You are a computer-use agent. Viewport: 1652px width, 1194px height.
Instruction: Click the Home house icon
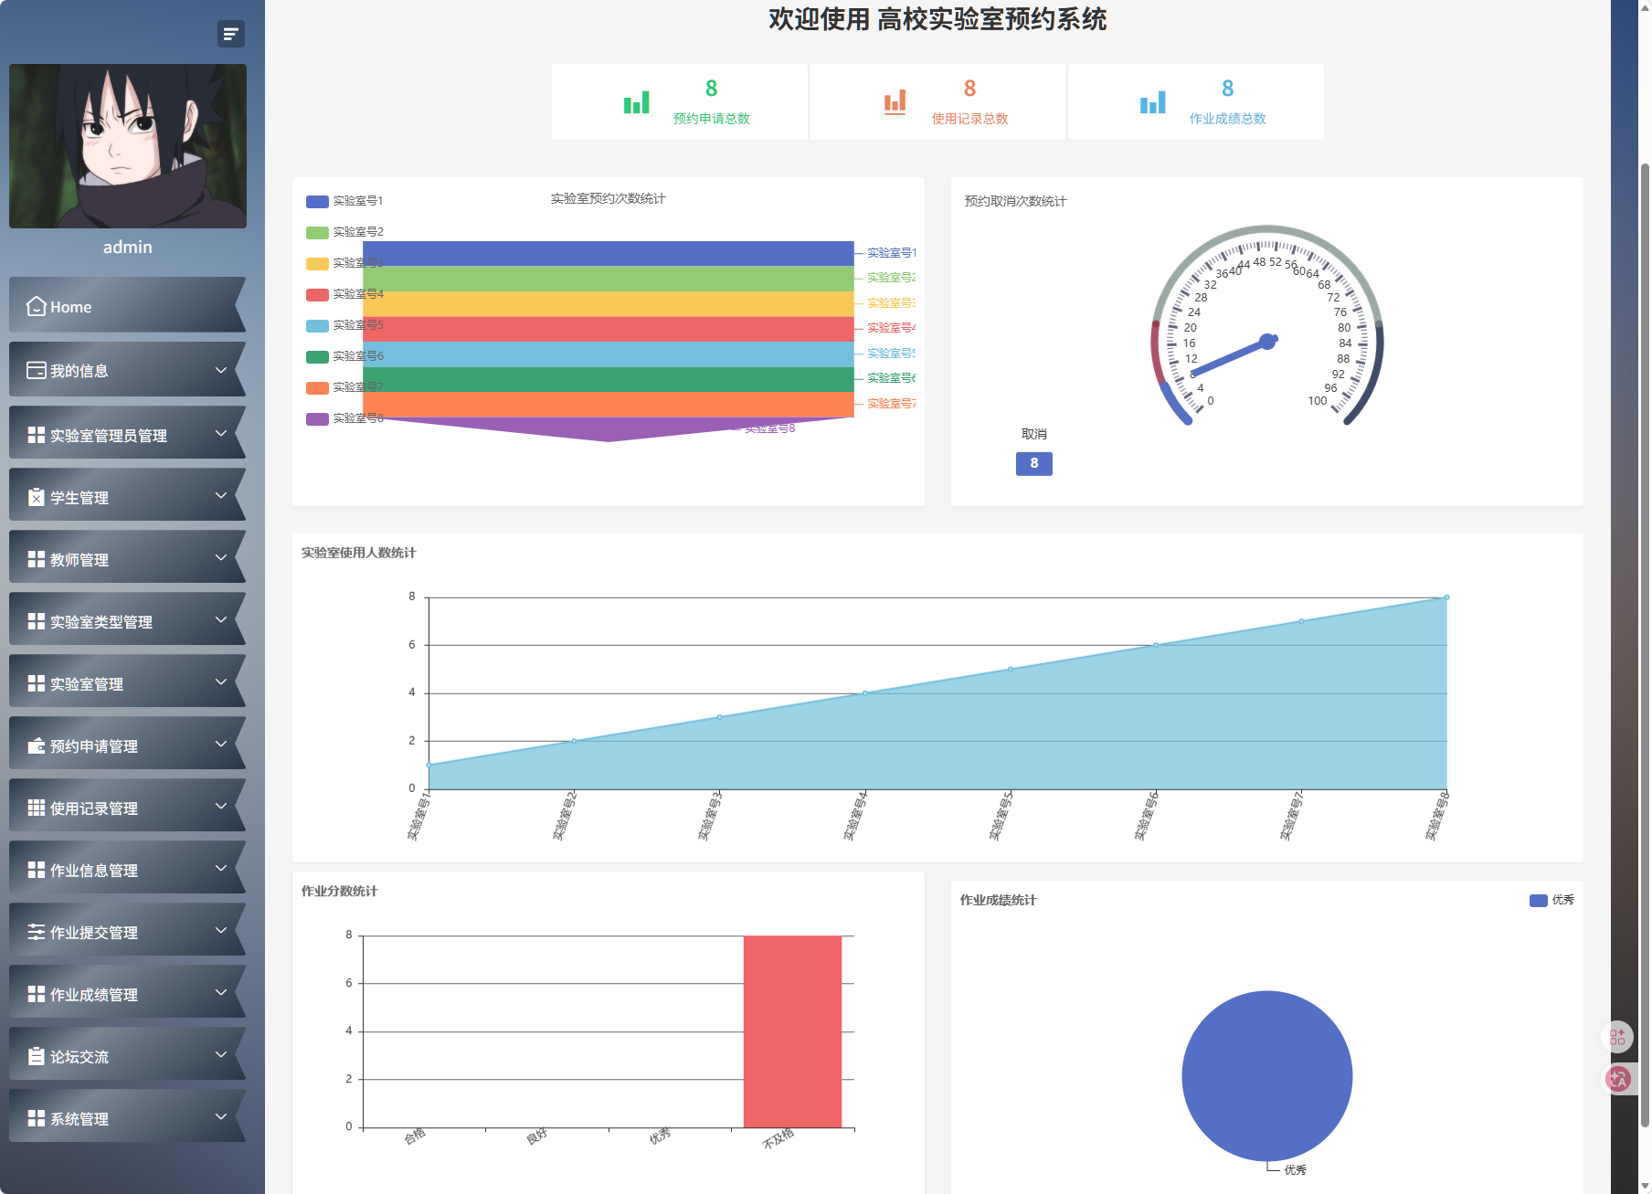point(37,306)
